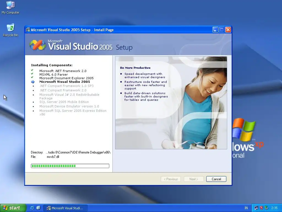Click the Microsoft SQL Server 2005 Express Edition entry
Viewport: 282px width, 212px height.
(x=73, y=113)
